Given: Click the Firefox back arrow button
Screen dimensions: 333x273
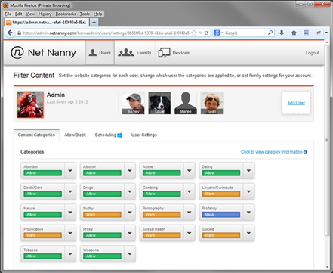Looking at the screenshot, I should pyautogui.click(x=10, y=33).
